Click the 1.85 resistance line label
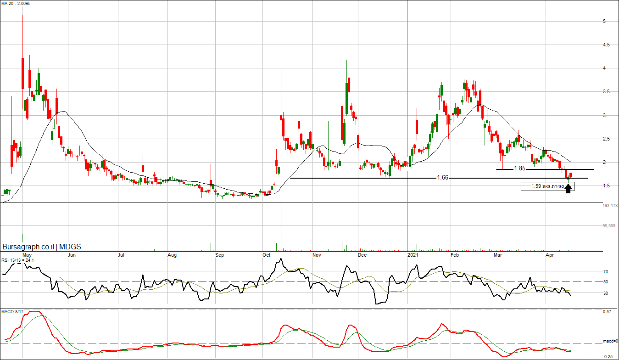 [x=519, y=169]
